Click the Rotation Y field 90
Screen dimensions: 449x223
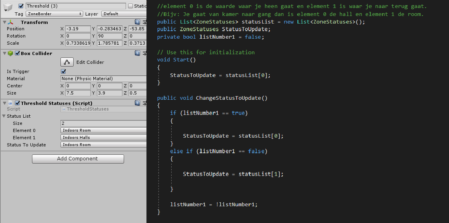[109, 36]
